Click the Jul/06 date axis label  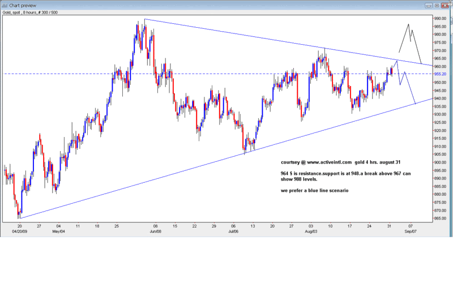(x=234, y=231)
